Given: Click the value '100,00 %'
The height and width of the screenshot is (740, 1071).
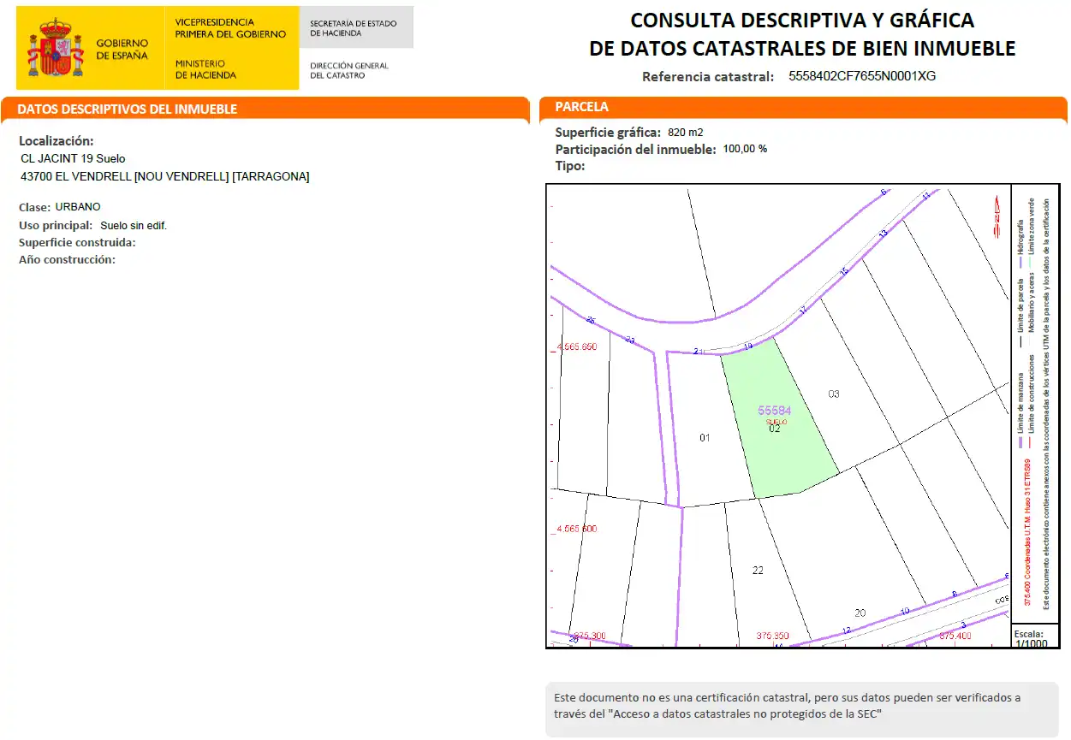Looking at the screenshot, I should coord(745,149).
